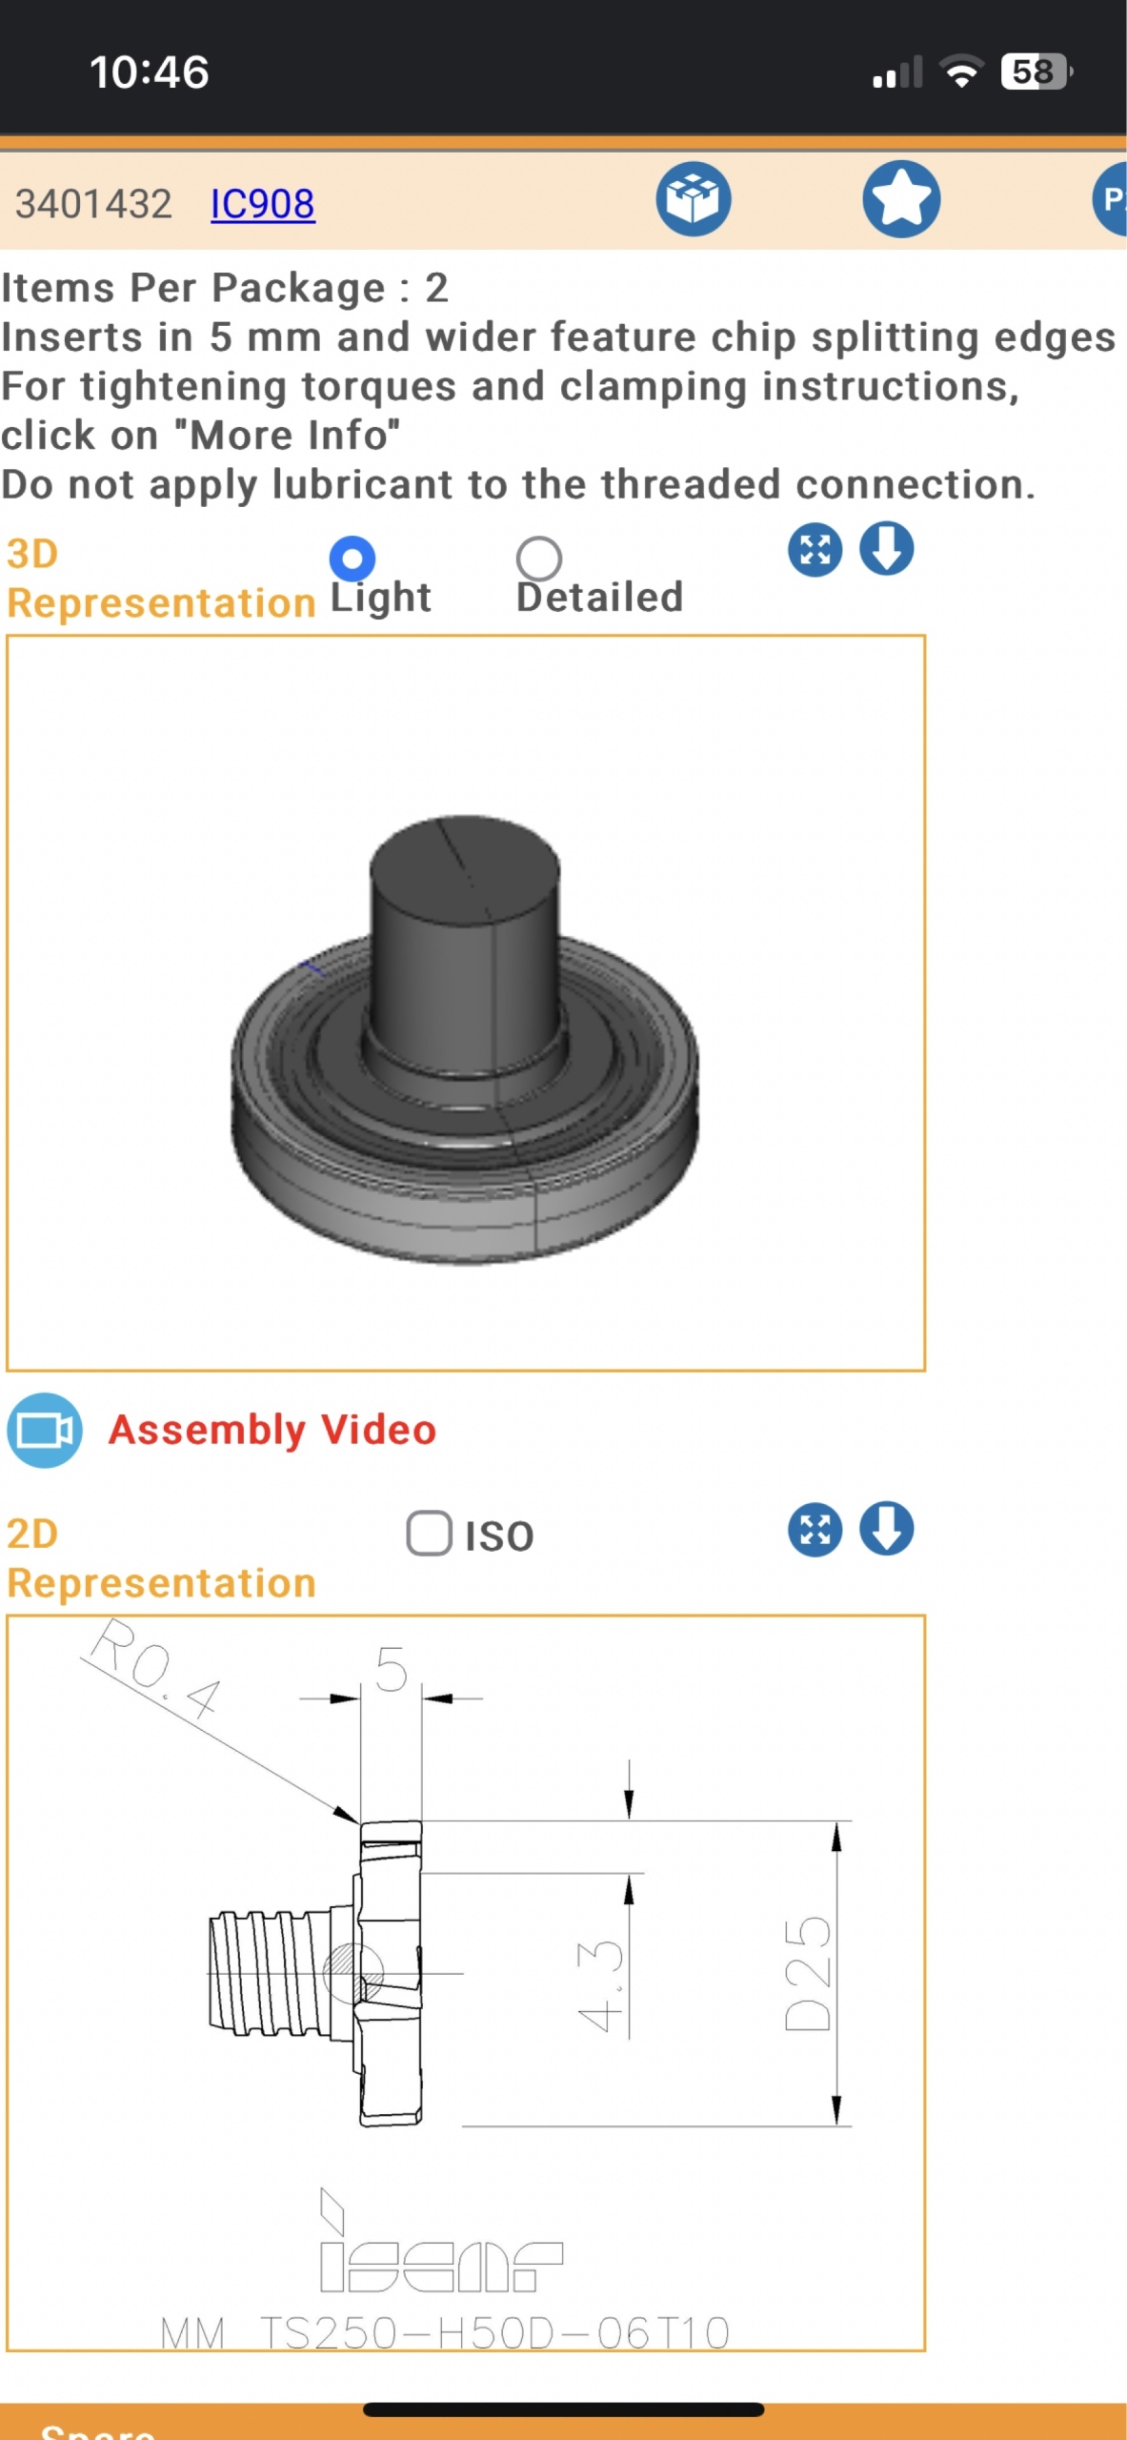Tap the 2D technical drawing
Screen dimensions: 1127x2440
466,1983
